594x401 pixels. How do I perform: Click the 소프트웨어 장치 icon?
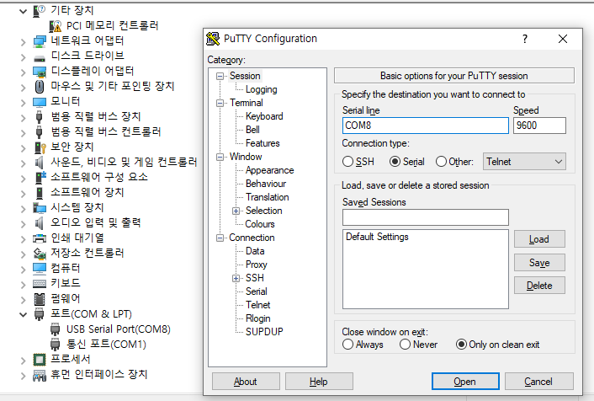(x=39, y=193)
